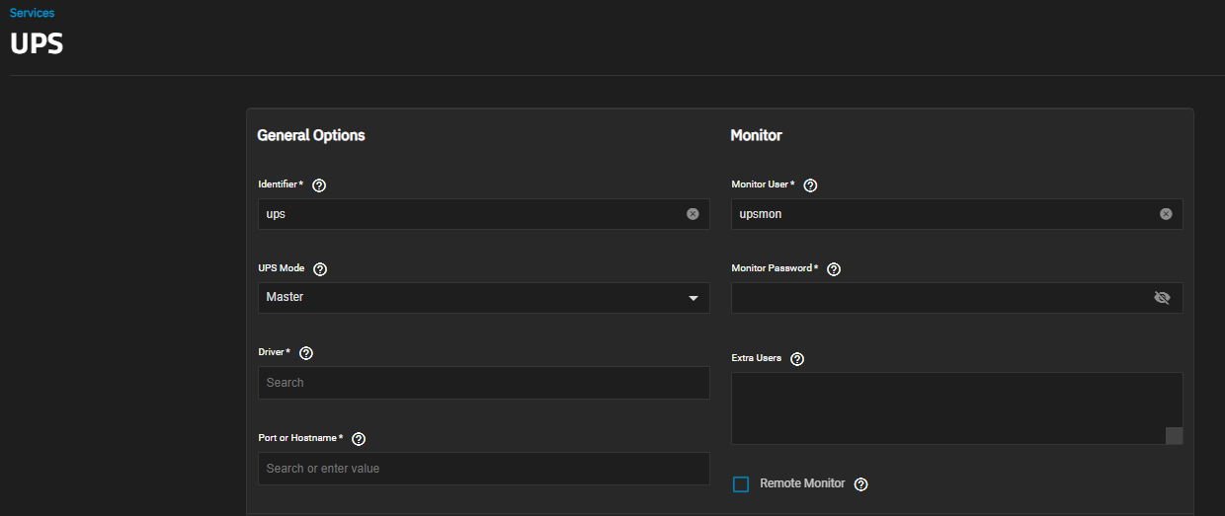This screenshot has height=516, width=1225.
Task: Clear the Identifier field value
Action: pos(693,214)
